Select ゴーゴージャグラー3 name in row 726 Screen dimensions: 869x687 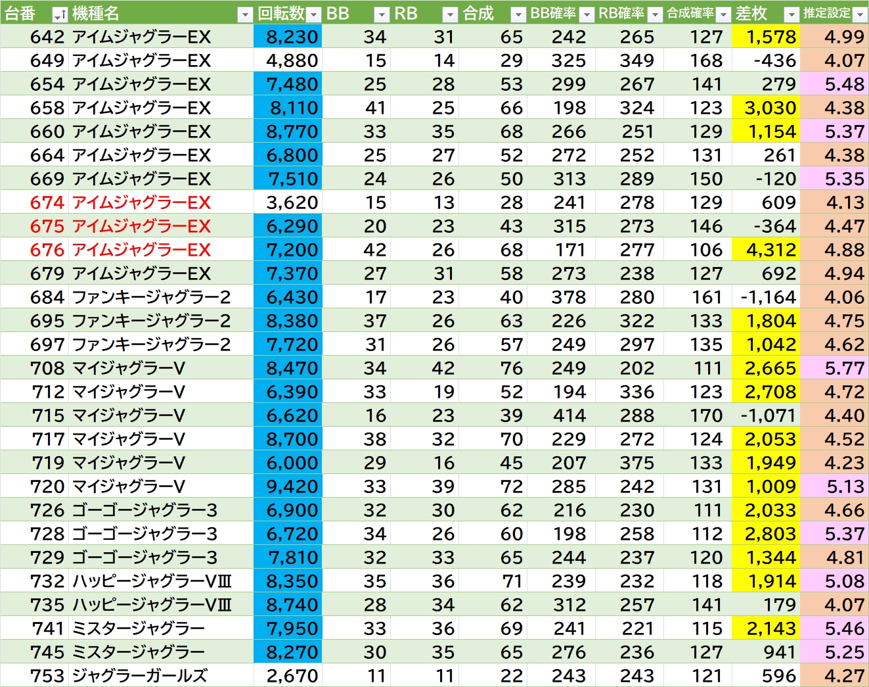[x=161, y=510]
